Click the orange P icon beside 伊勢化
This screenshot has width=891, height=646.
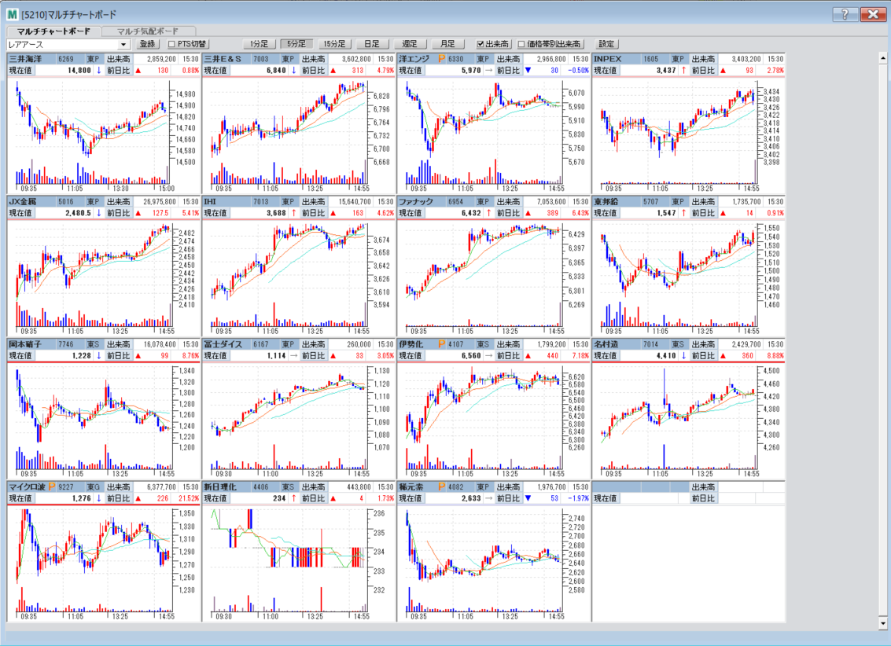[440, 344]
